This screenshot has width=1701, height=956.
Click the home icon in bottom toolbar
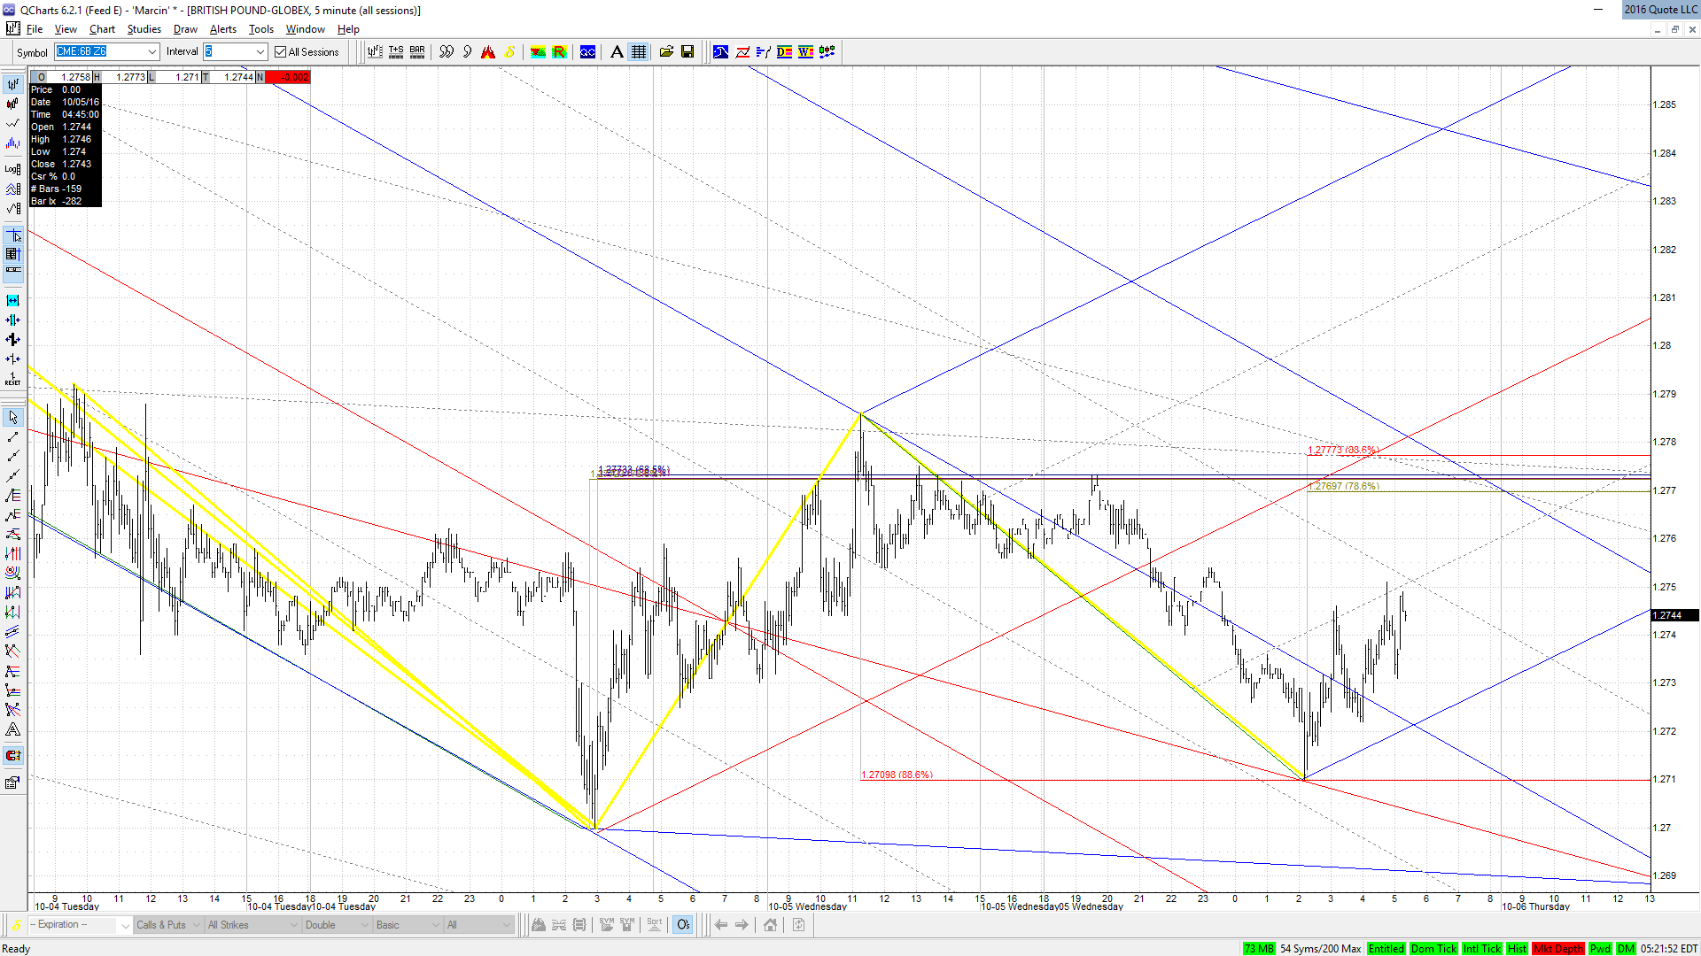pyautogui.click(x=771, y=925)
